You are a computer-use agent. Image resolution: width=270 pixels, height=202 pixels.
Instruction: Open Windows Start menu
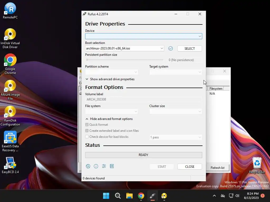pos(106,196)
